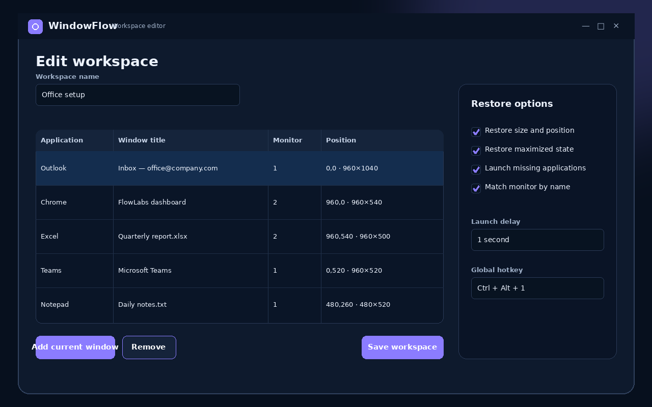The image size is (652, 407).
Task: Open the Launch delay dropdown
Action: [537, 240]
